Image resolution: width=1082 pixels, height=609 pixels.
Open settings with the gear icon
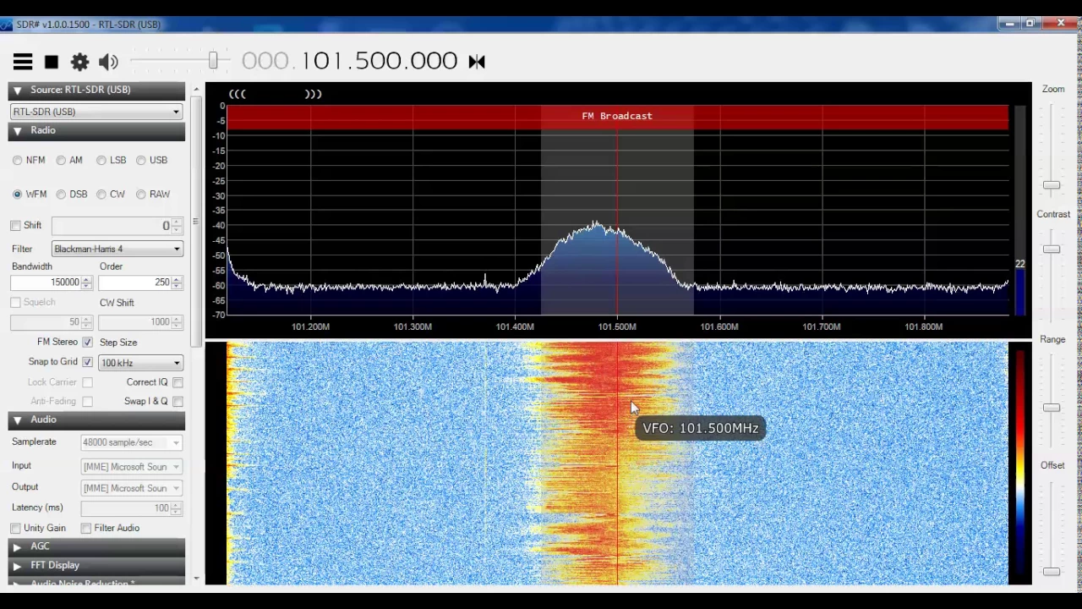pos(79,62)
